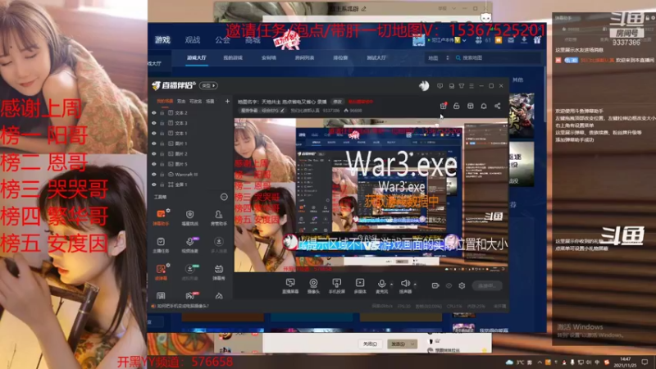Open the 视频连麦 tool
This screenshot has height=369, width=656.
[189, 245]
